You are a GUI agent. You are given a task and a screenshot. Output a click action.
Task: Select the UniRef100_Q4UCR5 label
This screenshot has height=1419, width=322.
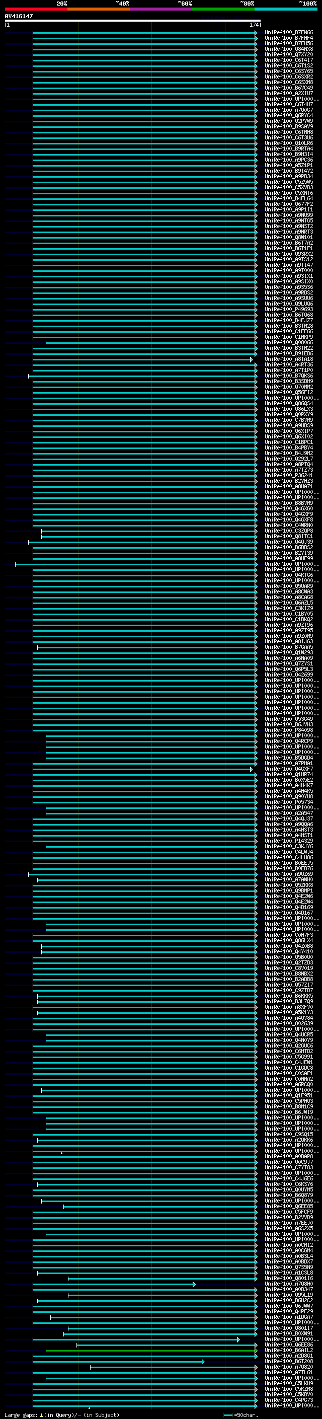click(x=288, y=1034)
